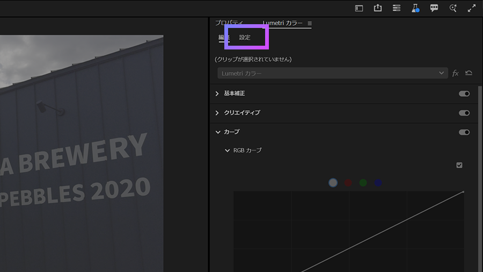
Task: Uncheck the RGB カーブ checkbox
Action: (x=459, y=166)
